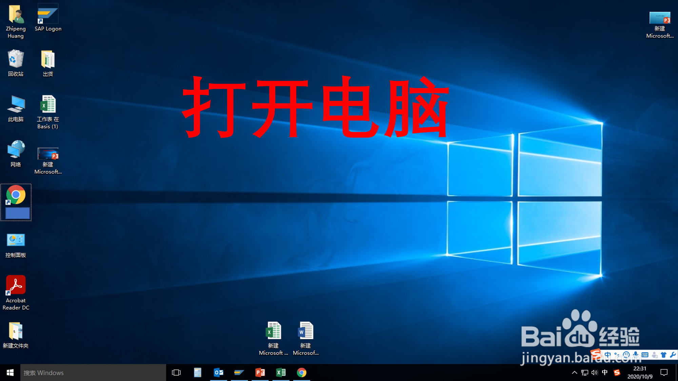This screenshot has height=381, width=678.
Task: Open PowerPoint from the taskbar
Action: pyautogui.click(x=260, y=373)
